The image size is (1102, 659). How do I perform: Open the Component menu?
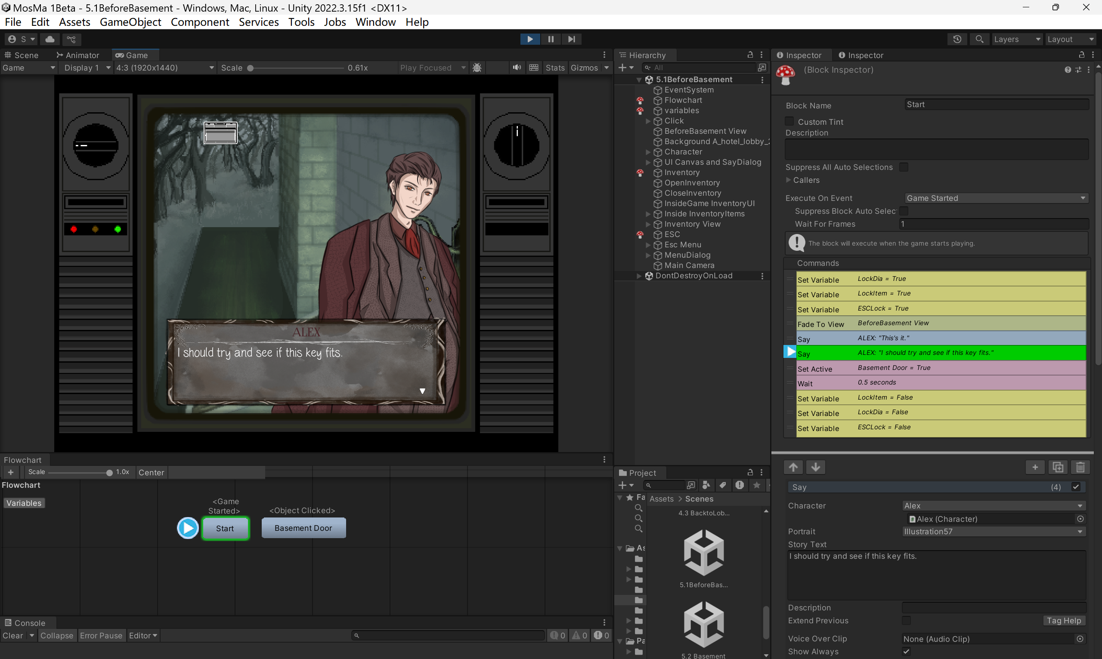tap(199, 22)
